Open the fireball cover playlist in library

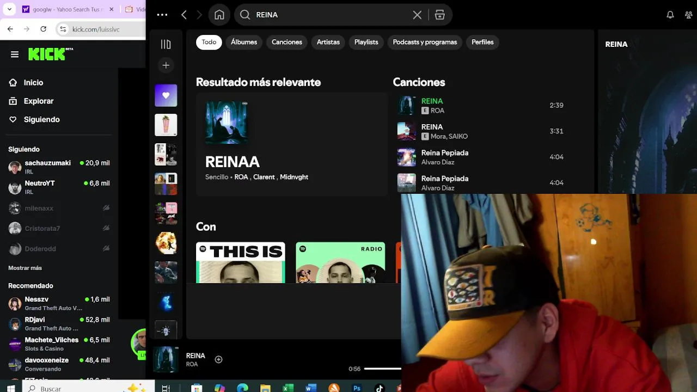(x=166, y=242)
